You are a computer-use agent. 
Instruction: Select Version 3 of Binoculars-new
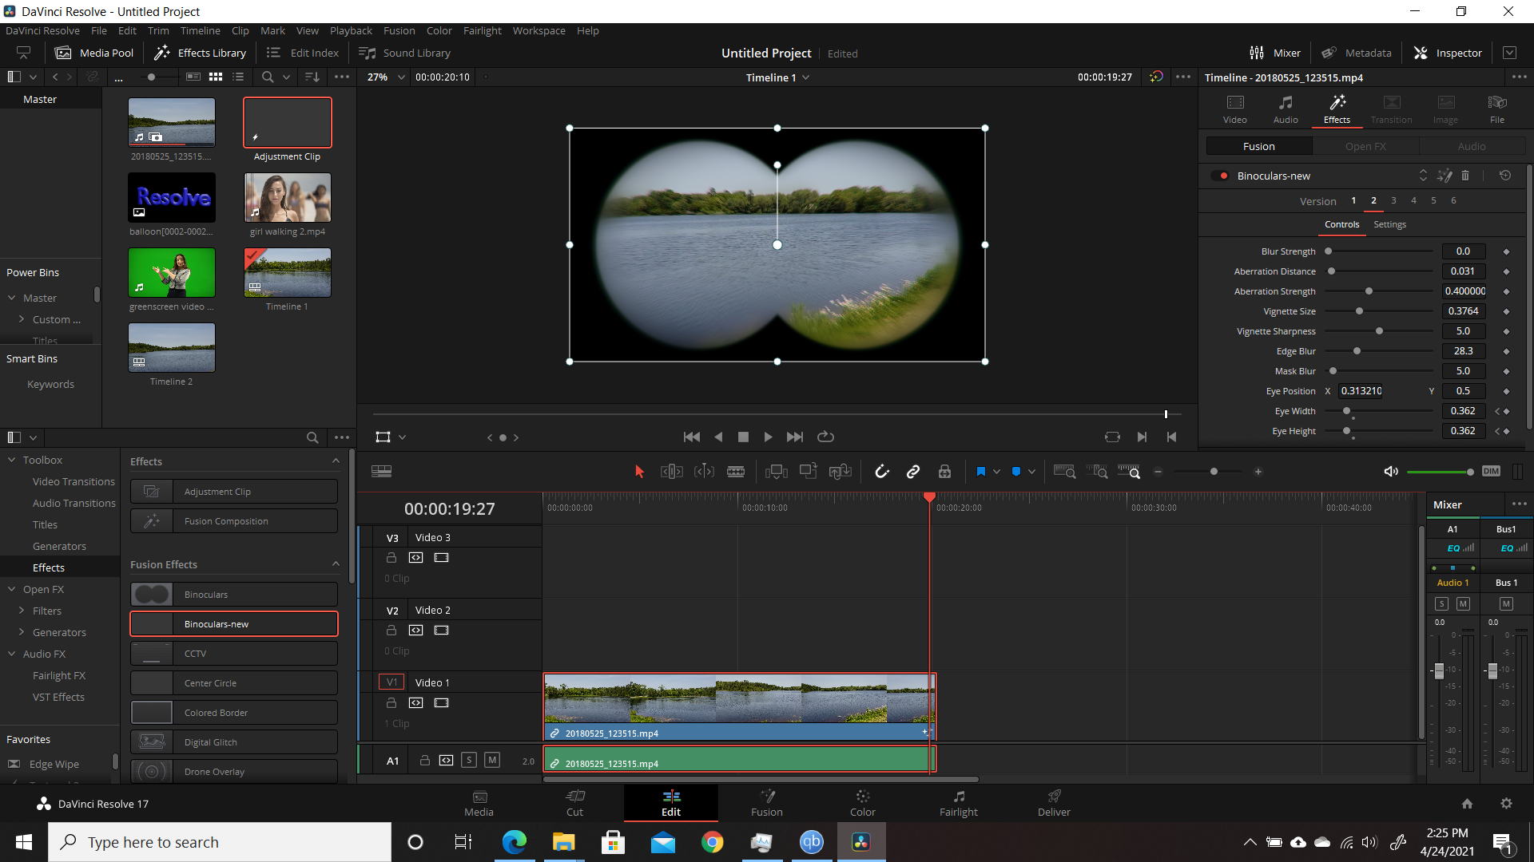click(1393, 201)
